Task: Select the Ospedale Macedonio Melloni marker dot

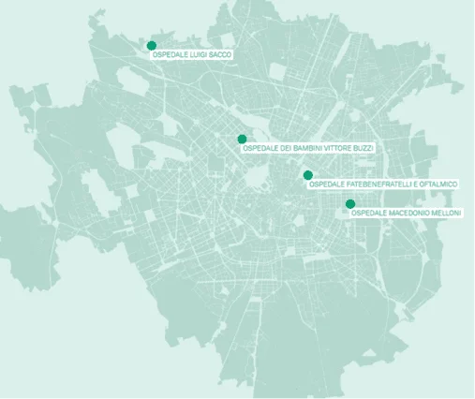Action: coord(350,204)
